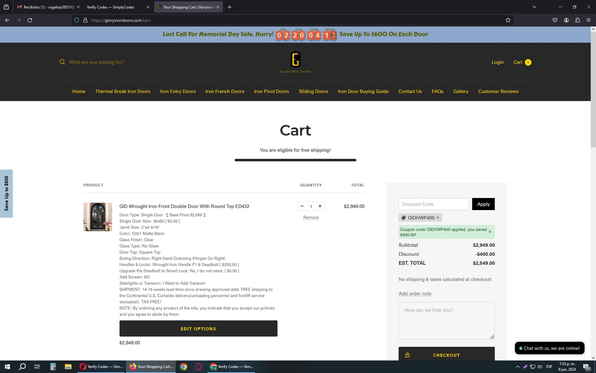Viewport: 596px width, 373px height.
Task: Focus the order note text area
Action: pyautogui.click(x=447, y=321)
